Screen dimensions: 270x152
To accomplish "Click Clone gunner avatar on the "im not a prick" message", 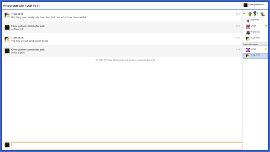I will pos(7,51).
